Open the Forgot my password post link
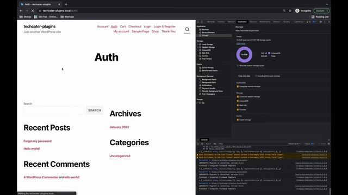Image resolution: width=348 pixels, height=195 pixels. tap(38, 141)
